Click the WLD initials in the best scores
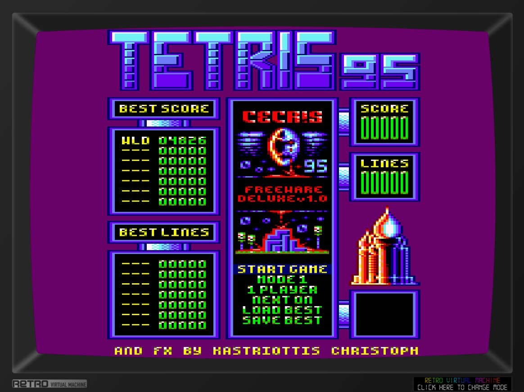The width and height of the screenshot is (524, 392). pyautogui.click(x=136, y=140)
